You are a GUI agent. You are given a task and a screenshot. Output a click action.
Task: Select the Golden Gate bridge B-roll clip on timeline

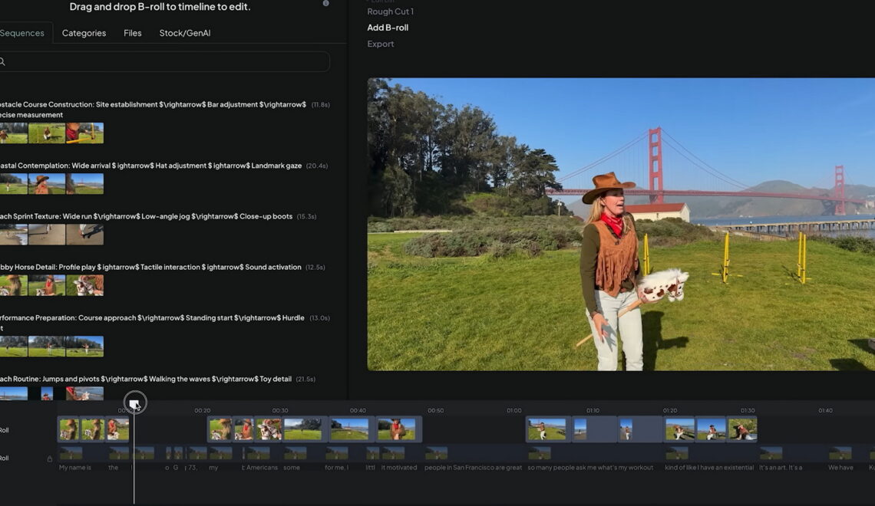[x=349, y=429]
